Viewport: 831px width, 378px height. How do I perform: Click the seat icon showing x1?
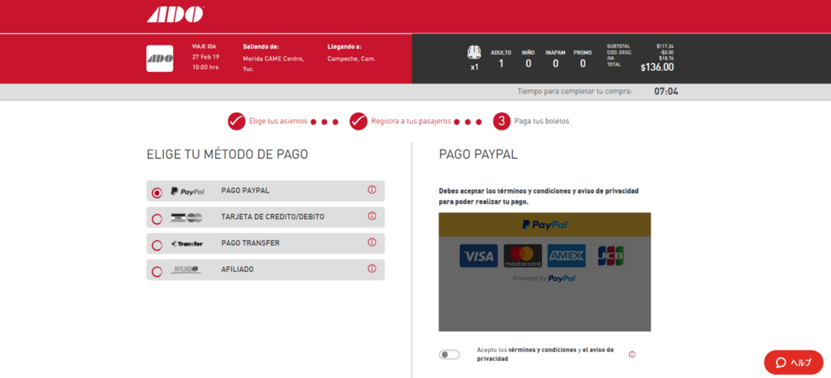[x=474, y=53]
